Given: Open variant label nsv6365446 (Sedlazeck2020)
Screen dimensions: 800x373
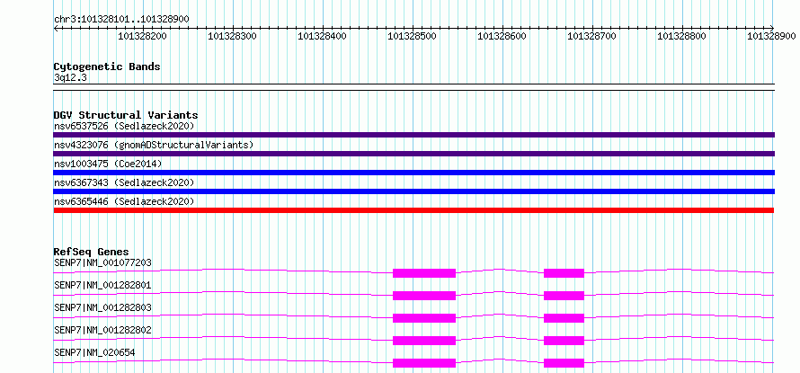Looking at the screenshot, I should [124, 201].
